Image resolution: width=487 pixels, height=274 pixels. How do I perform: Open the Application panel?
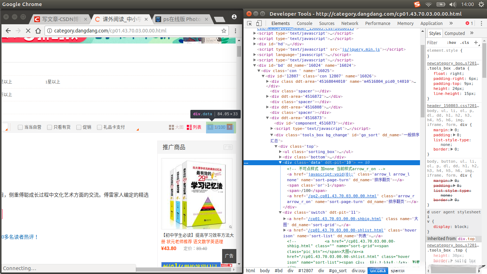[x=431, y=23]
